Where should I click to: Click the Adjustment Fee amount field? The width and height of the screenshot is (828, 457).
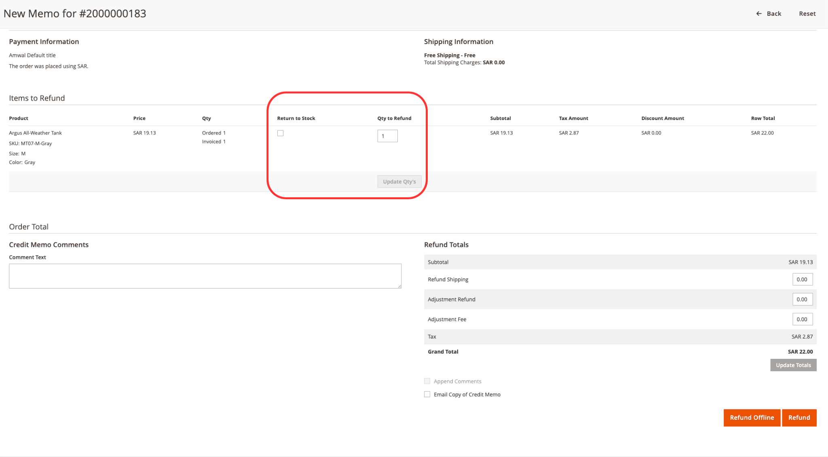pos(802,319)
